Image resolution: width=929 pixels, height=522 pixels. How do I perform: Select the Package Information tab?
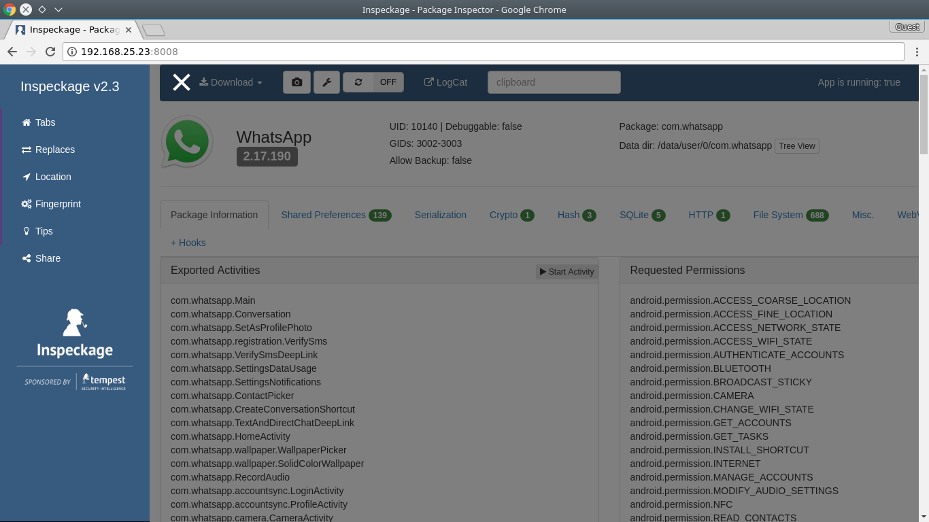(x=214, y=215)
